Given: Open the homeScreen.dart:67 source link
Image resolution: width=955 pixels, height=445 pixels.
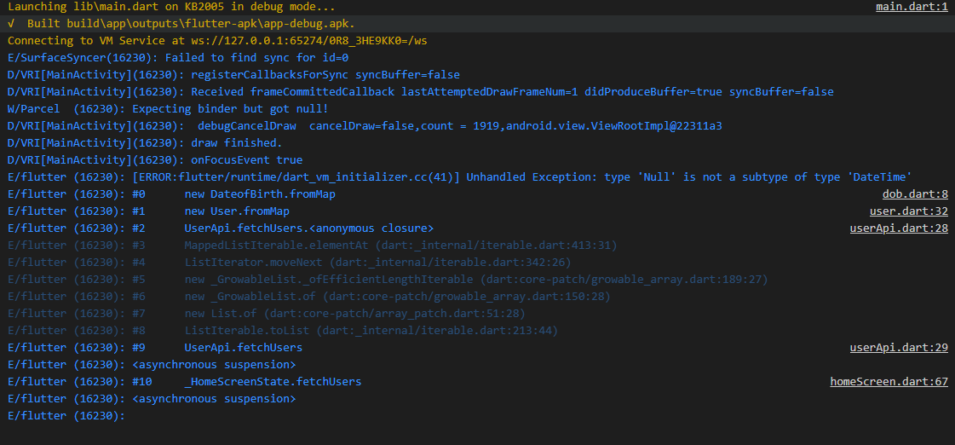Looking at the screenshot, I should click(889, 382).
